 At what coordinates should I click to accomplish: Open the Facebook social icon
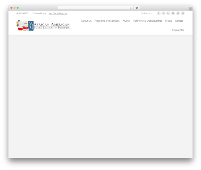[159, 13]
